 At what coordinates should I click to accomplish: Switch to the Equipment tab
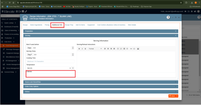[91, 25]
